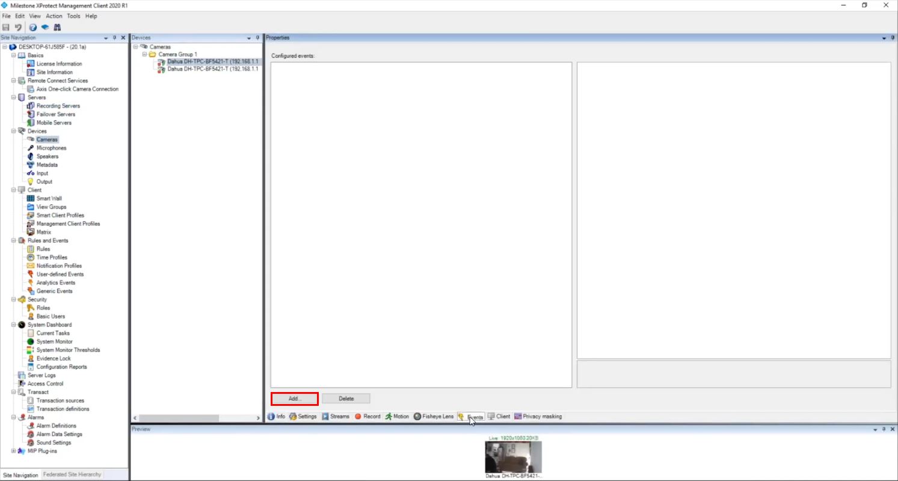
Task: Open the Federated Site Hierarchy tab
Action: coord(72,474)
